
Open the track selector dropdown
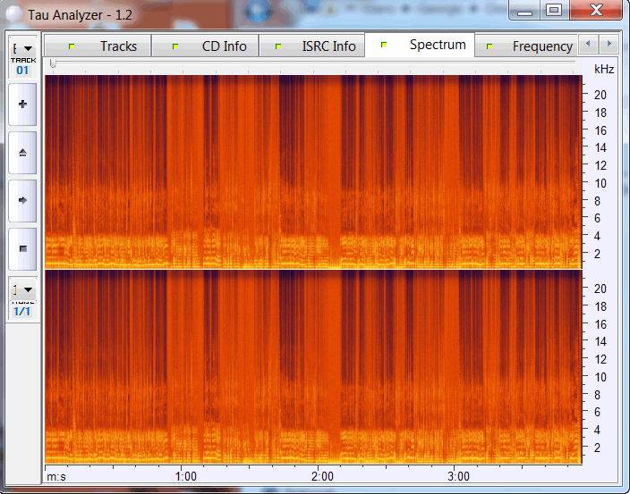click(22, 50)
